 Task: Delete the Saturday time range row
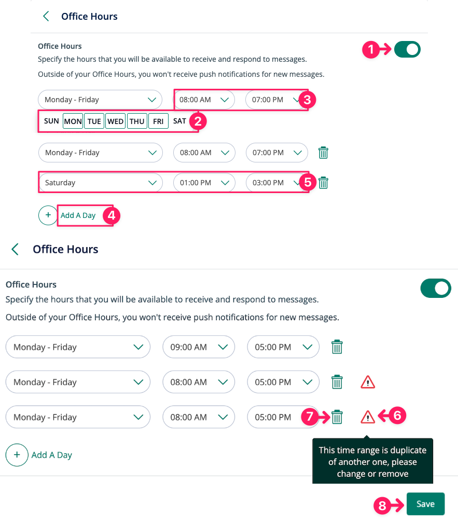[323, 183]
